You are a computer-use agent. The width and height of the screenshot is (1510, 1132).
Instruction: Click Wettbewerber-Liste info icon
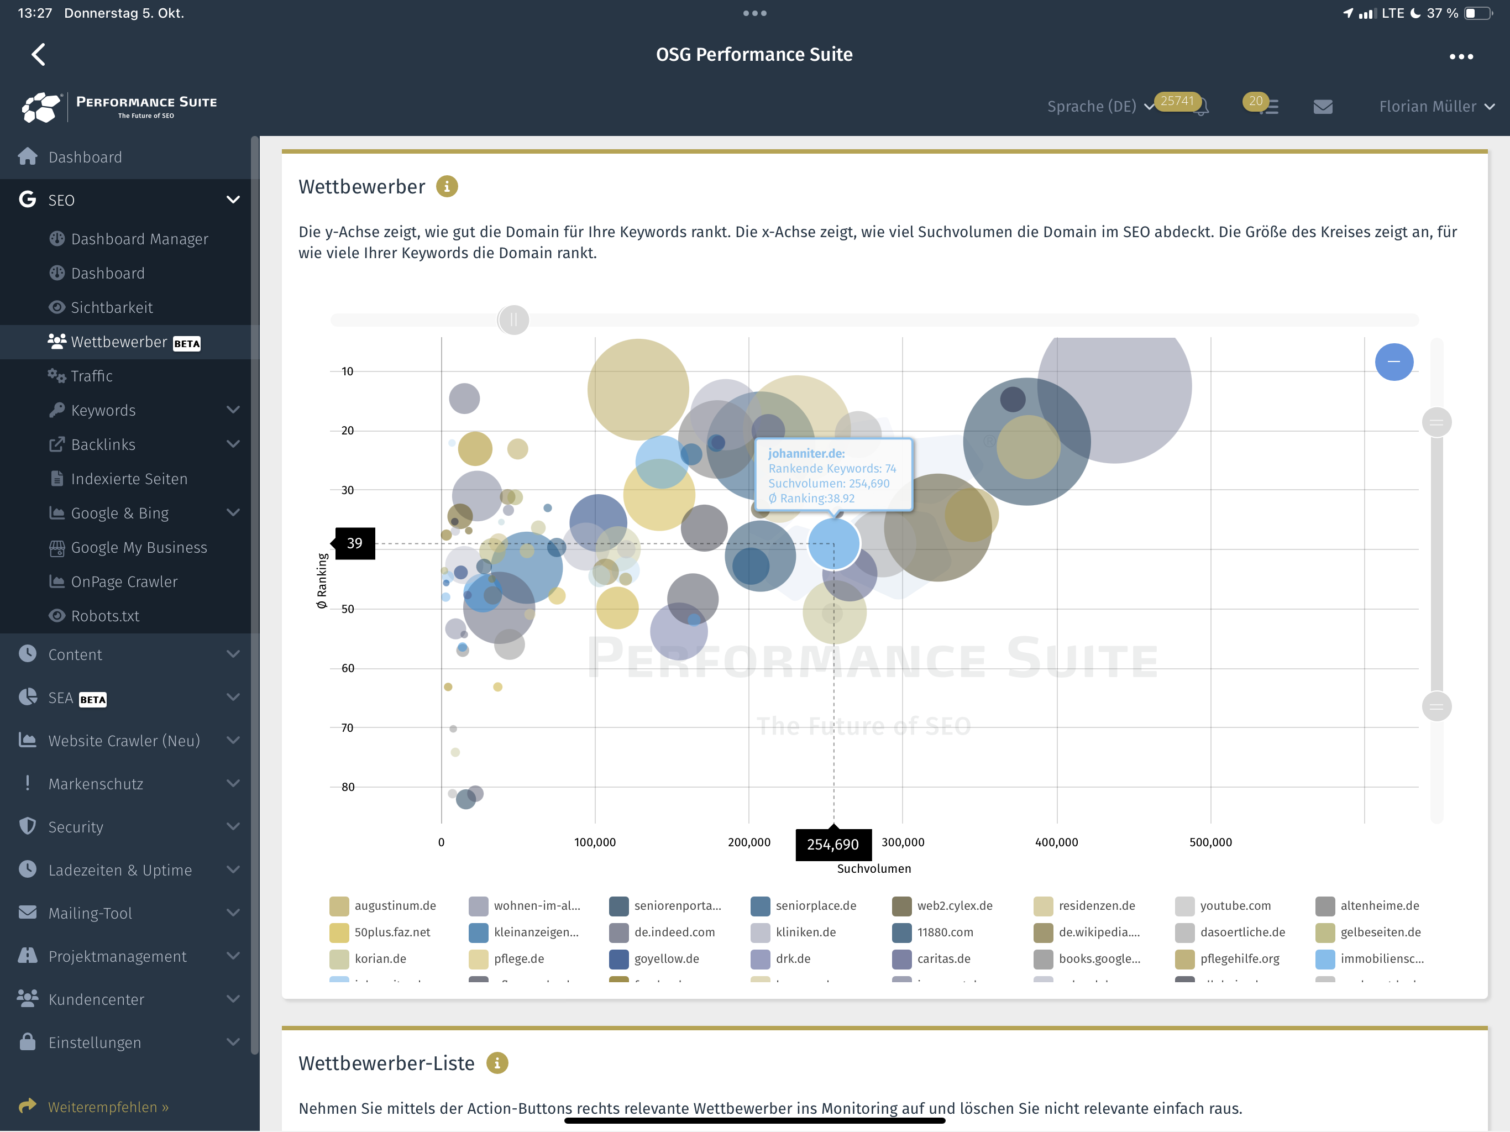click(x=497, y=1062)
